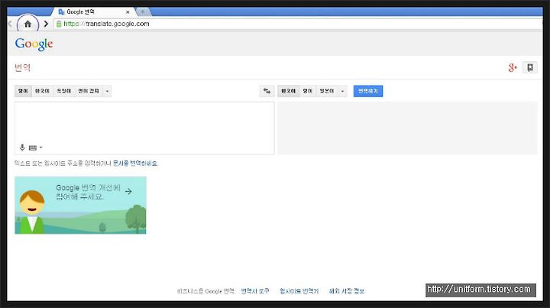Expand the source language dropdown arrow
Image resolution: width=550 pixels, height=308 pixels.
pos(107,91)
